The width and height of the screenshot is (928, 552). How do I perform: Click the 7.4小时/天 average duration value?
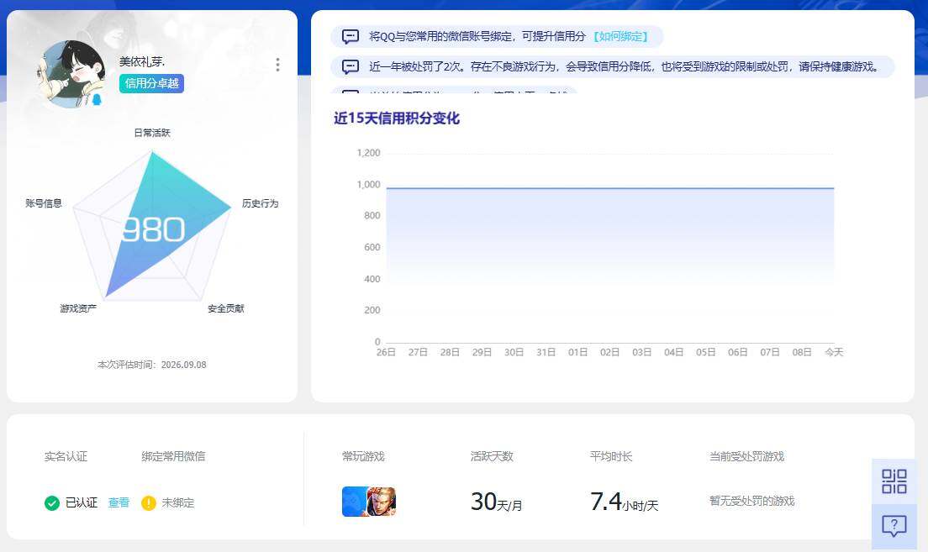click(625, 502)
